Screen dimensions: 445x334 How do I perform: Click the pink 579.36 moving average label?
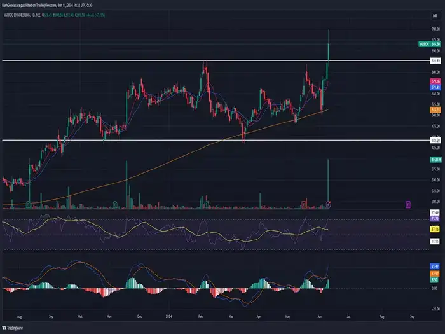click(x=436, y=81)
